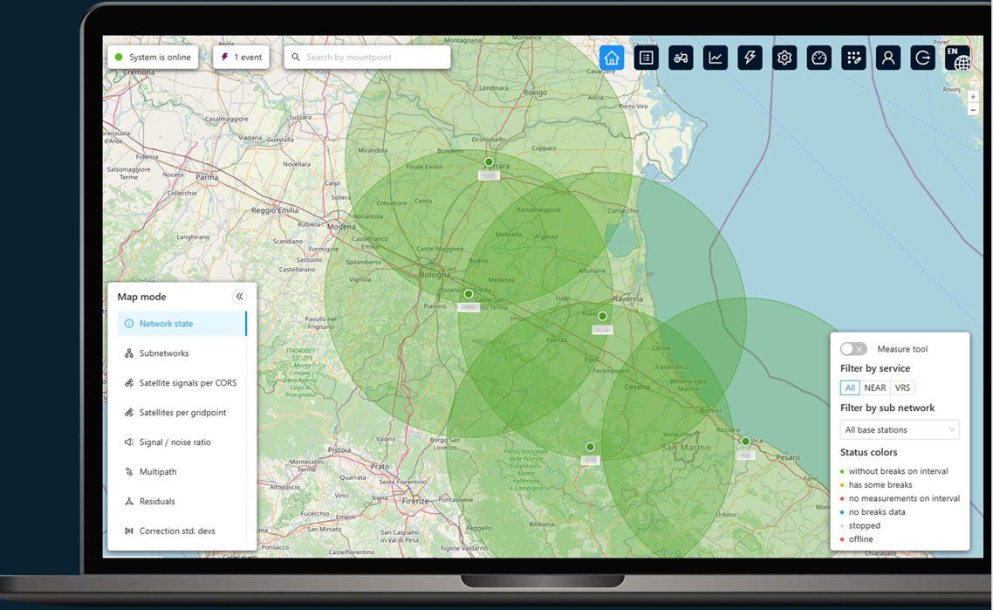The width and height of the screenshot is (993, 610).
Task: Select Multipath map mode
Action: click(x=181, y=472)
